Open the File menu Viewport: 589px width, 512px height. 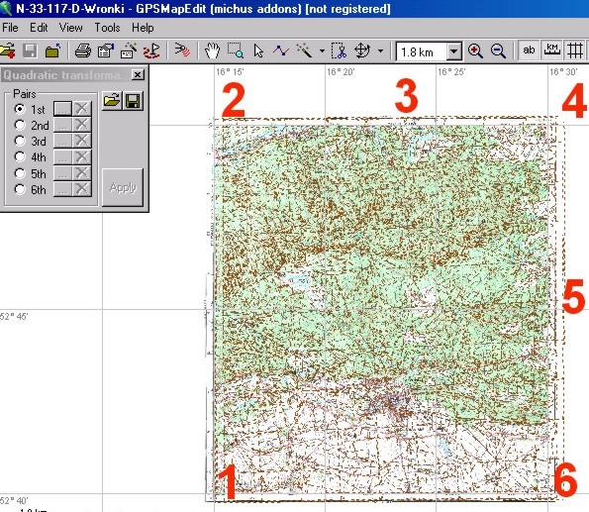coord(10,28)
